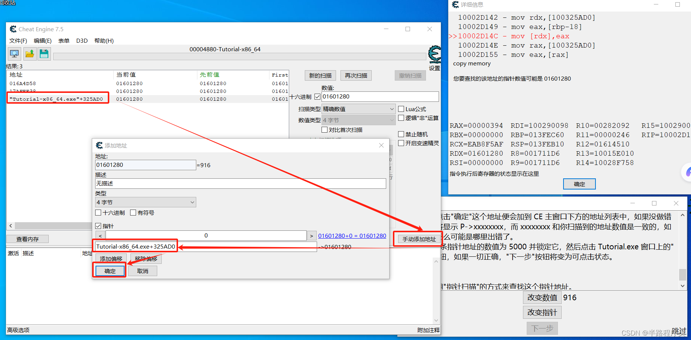The width and height of the screenshot is (691, 340).
Task: Select the Tutorial-x86_64.exe+325AD0 result row
Action: tap(148, 99)
